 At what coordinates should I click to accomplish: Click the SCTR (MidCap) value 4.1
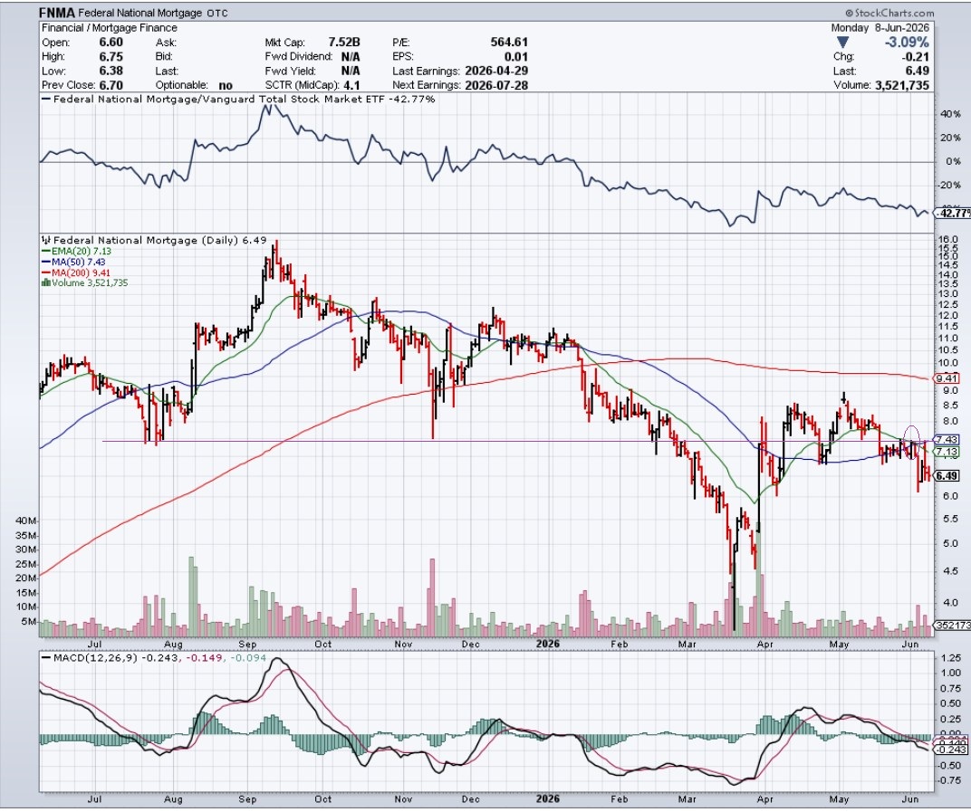pos(351,85)
